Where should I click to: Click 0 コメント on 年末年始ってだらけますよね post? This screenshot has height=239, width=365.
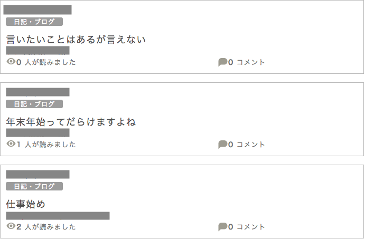pyautogui.click(x=247, y=145)
